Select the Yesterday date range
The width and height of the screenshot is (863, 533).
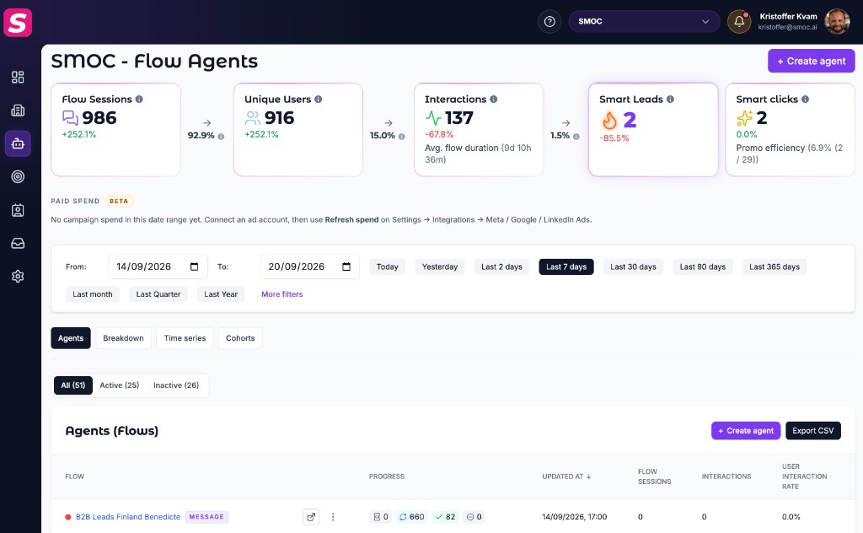coord(440,266)
